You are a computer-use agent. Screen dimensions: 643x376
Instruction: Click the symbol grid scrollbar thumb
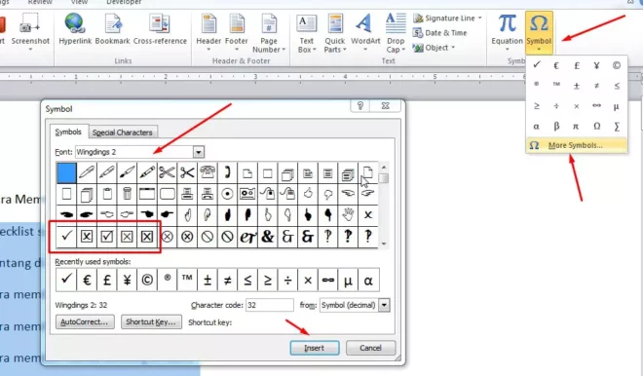[x=384, y=179]
